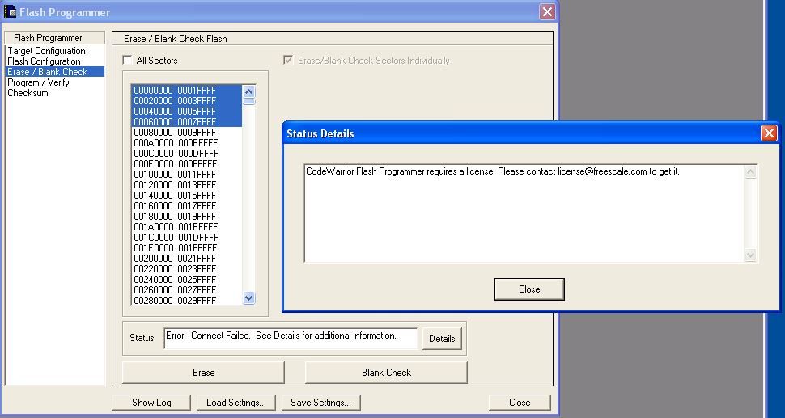
Task: Open Save Settings dialog
Action: tap(321, 403)
